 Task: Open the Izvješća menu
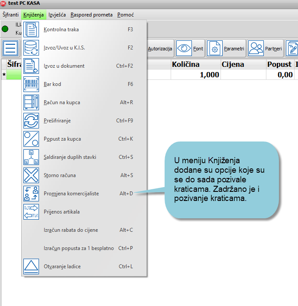click(57, 15)
